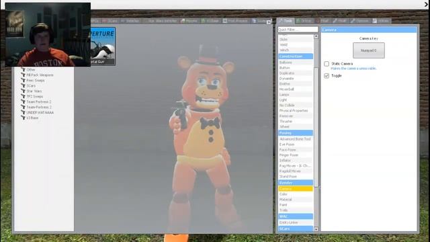This screenshot has height=242, width=430.
Task: Click the Tools tab wrench icon
Action: pos(280,21)
